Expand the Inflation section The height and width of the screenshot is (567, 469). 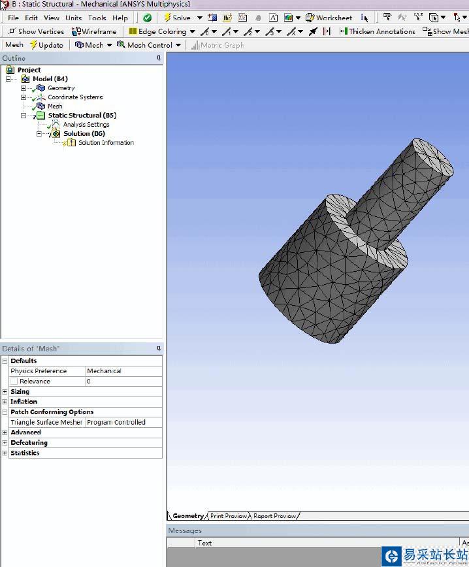[x=5, y=402]
